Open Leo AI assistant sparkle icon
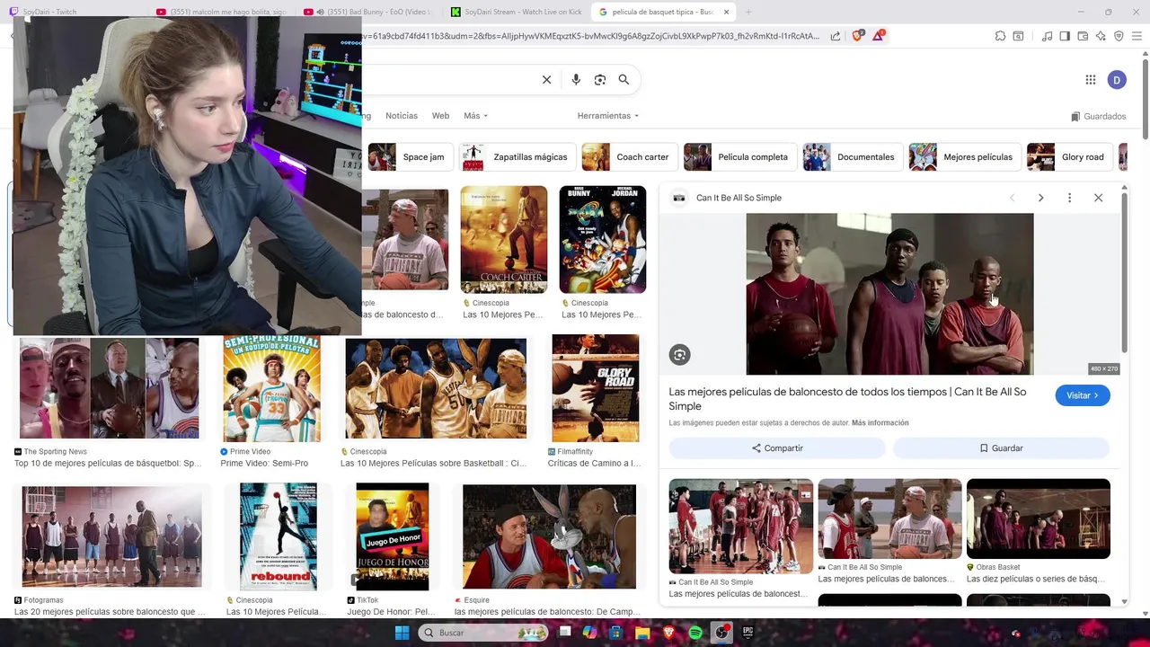The image size is (1150, 647). [1101, 36]
